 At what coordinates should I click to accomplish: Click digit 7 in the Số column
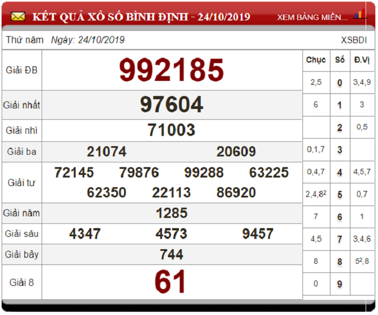pos(340,239)
